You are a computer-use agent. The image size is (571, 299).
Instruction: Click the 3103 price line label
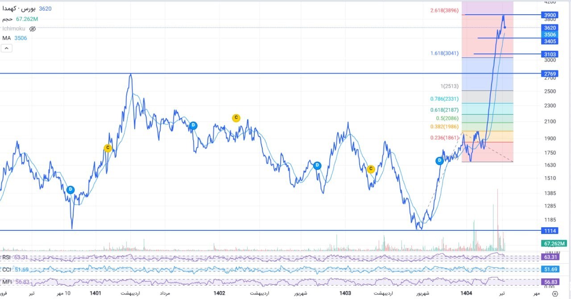[550, 54]
